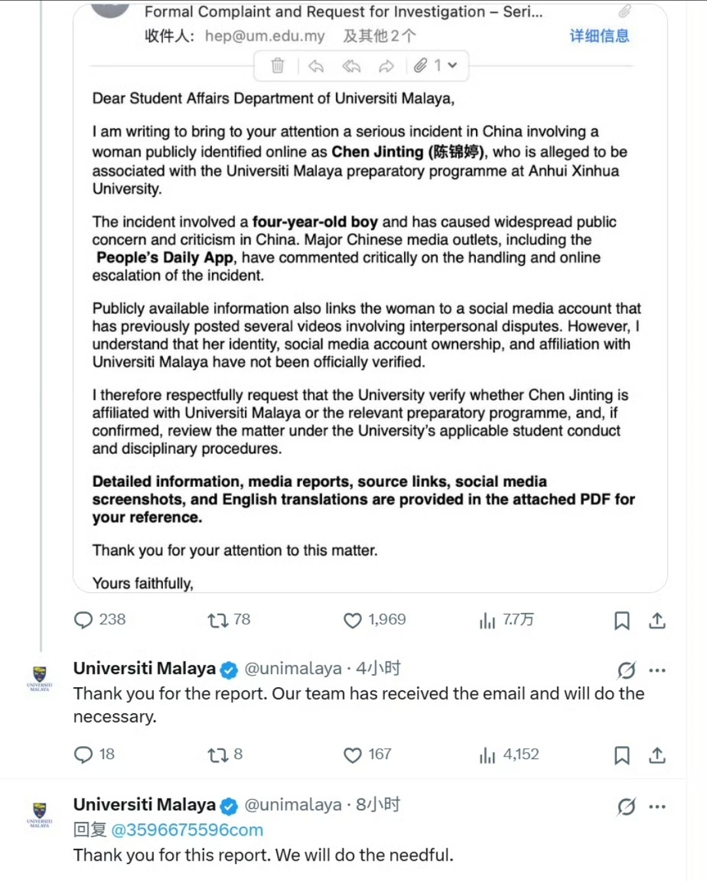Open the @3596675596com mention link

[x=187, y=830]
